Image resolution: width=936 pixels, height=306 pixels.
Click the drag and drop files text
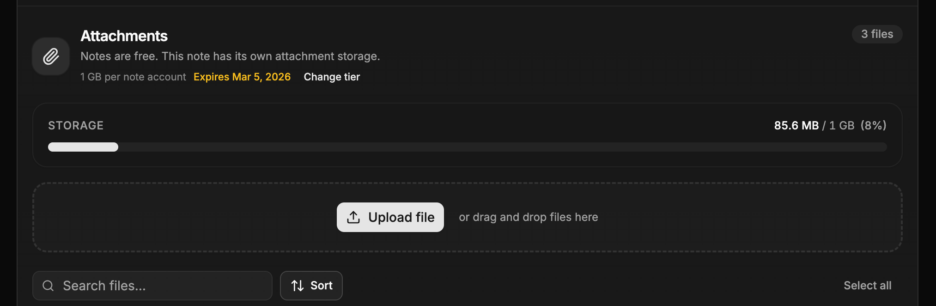[528, 217]
